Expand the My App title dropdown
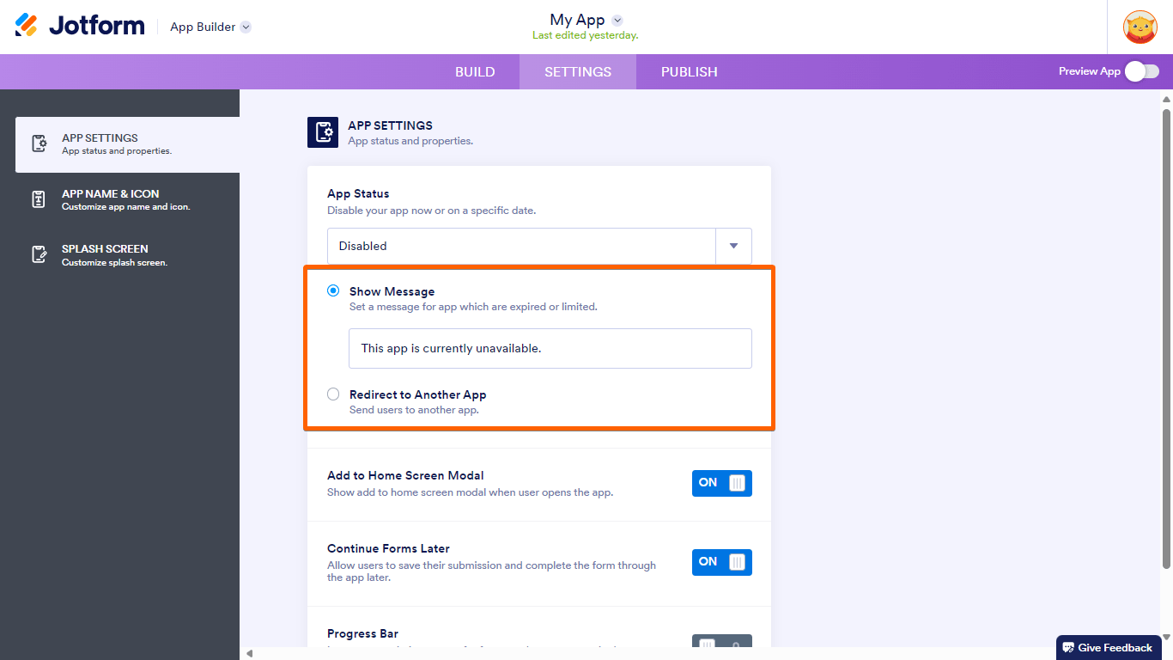This screenshot has height=660, width=1173. pos(617,21)
